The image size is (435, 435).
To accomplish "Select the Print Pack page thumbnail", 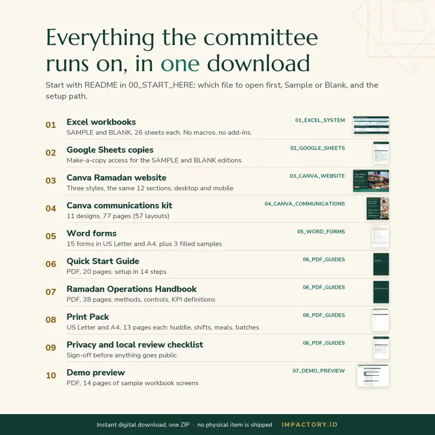I will pyautogui.click(x=380, y=320).
